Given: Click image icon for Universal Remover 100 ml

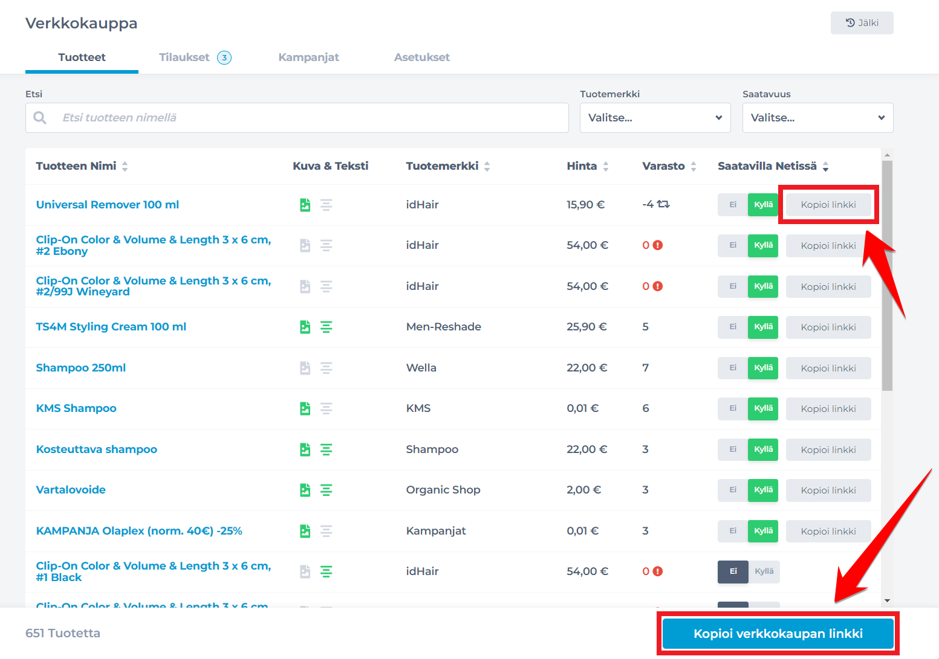Looking at the screenshot, I should pyautogui.click(x=305, y=205).
